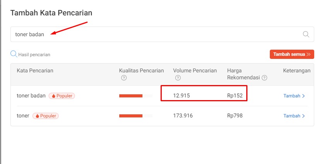Screen dimensions: 320x164
Task: Click help icon under Kualitas Pencarian
Action: pos(124,78)
